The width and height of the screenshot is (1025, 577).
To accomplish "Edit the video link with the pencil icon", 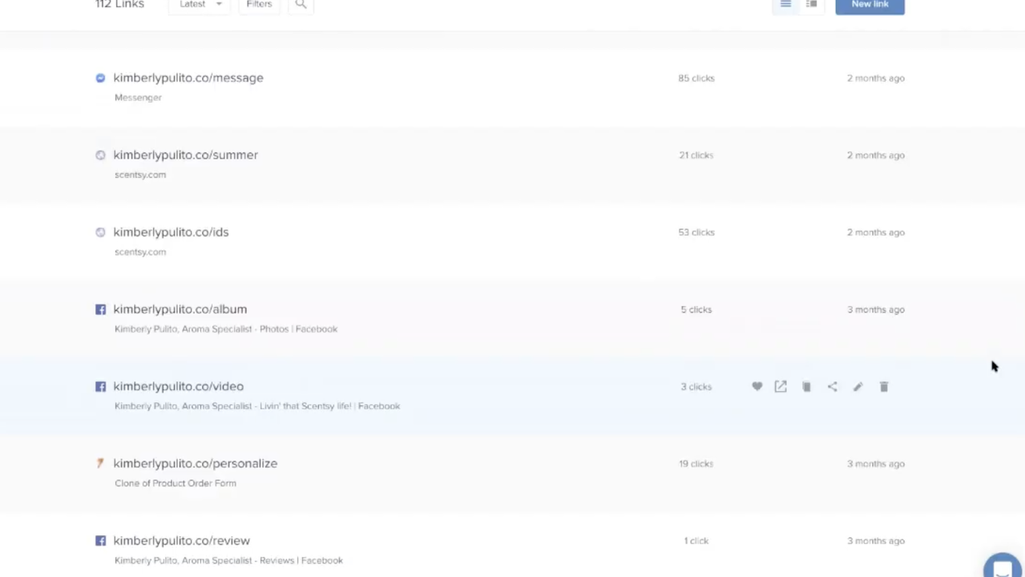I will click(x=858, y=386).
